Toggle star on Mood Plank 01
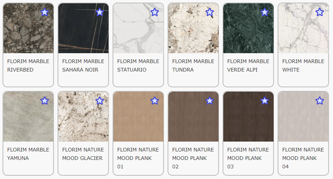Viewport: 333px width, 179px height. coord(155,101)
